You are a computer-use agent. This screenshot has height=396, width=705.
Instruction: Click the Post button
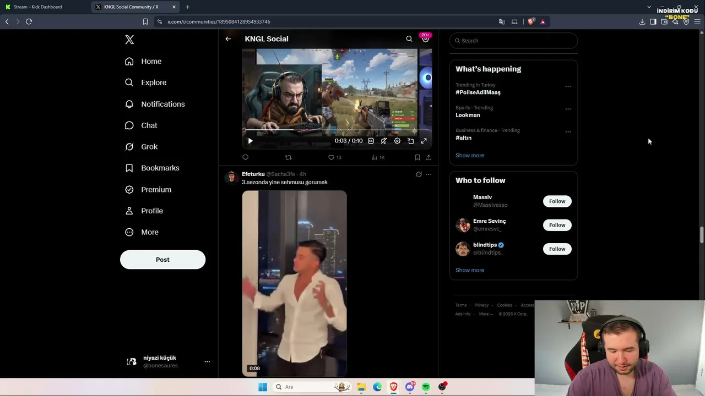tap(162, 260)
